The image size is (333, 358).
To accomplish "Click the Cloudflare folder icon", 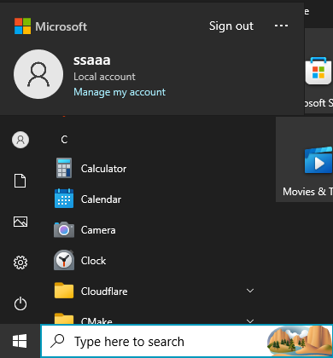I will click(64, 291).
